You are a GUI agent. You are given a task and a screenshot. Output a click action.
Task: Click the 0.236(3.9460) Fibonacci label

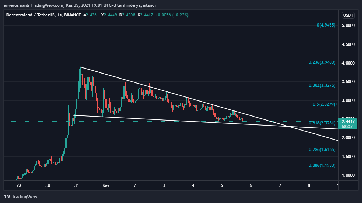[x=322, y=62]
